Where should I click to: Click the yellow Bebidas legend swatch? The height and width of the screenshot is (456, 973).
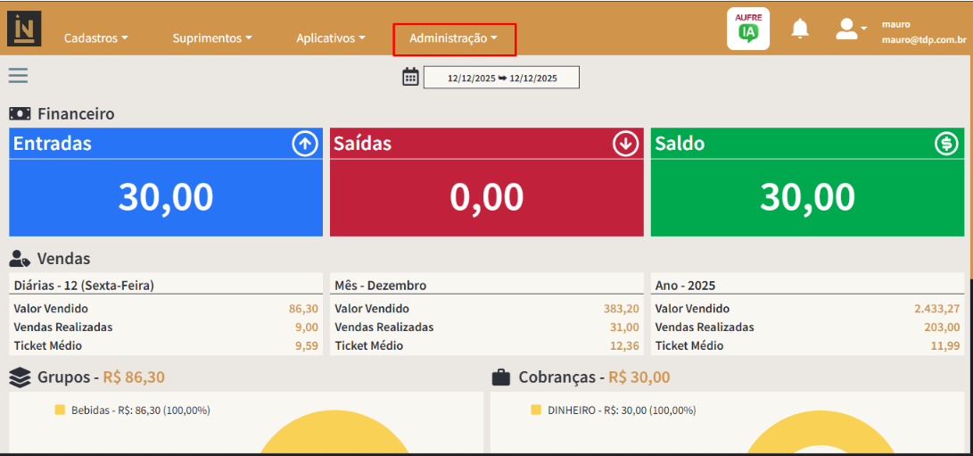point(60,410)
